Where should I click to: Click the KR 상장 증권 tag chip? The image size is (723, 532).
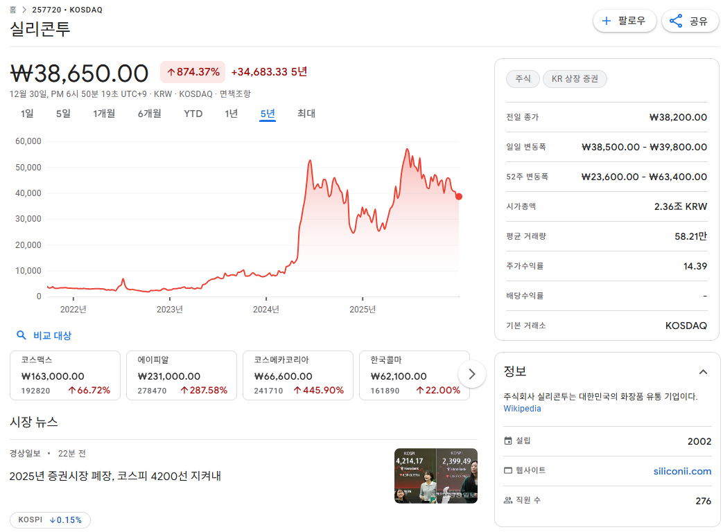click(575, 79)
